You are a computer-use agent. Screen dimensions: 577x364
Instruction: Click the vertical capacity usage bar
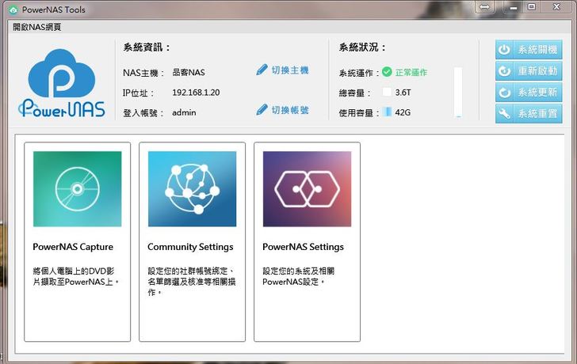[458, 93]
